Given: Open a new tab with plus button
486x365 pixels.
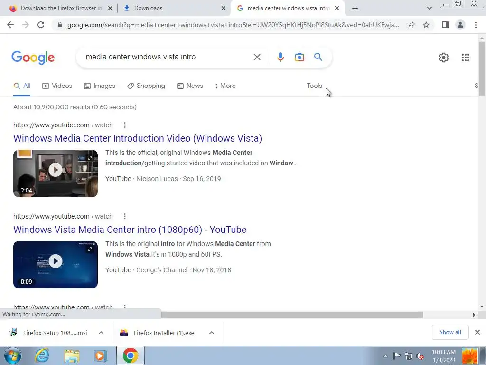Looking at the screenshot, I should pos(355,8).
